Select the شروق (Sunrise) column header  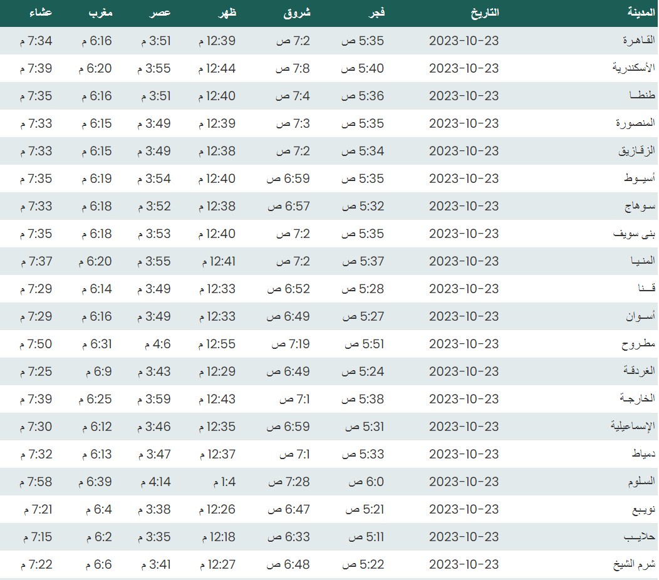(298, 13)
